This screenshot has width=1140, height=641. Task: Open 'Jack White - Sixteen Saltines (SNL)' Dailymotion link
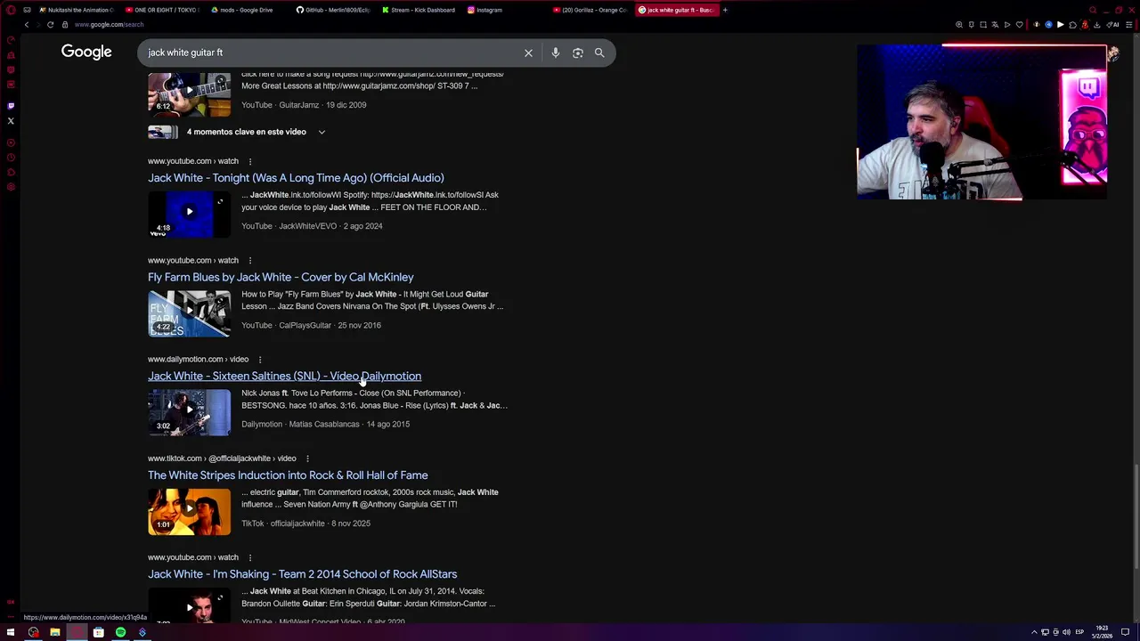point(284,376)
